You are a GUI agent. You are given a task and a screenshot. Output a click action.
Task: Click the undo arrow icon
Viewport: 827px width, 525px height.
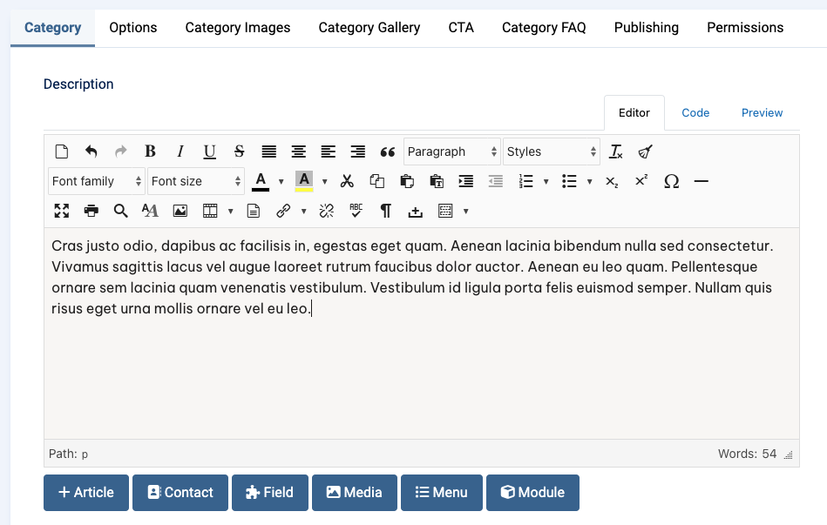(x=91, y=151)
